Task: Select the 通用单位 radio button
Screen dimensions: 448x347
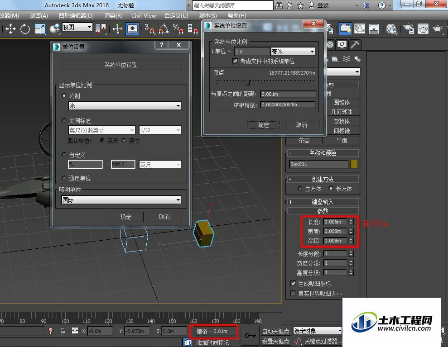Action: [64, 178]
